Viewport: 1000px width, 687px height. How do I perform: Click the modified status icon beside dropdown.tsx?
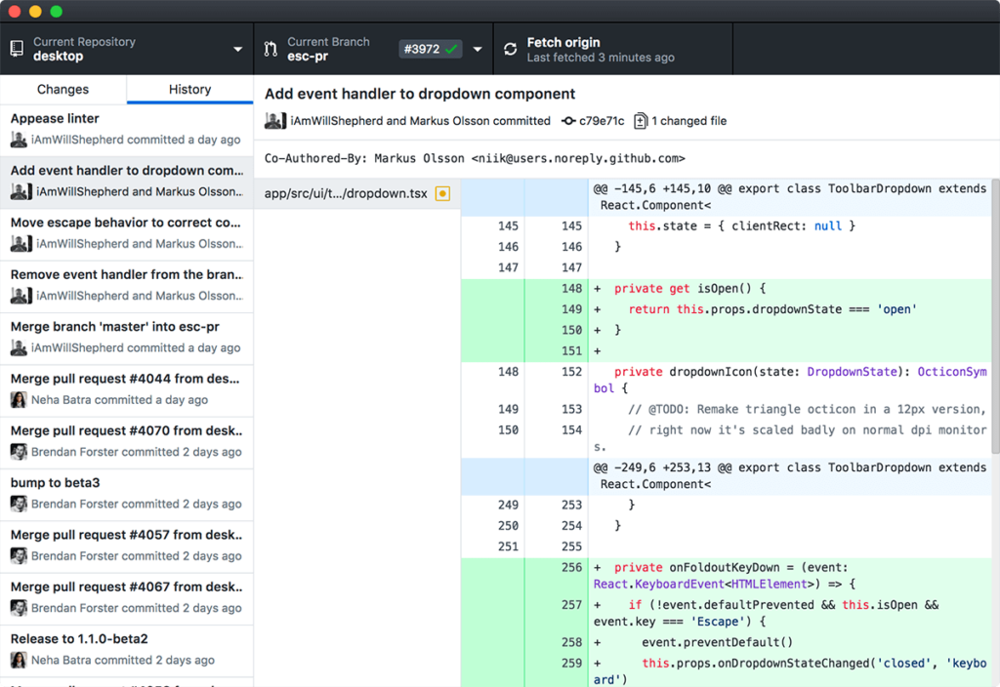[442, 194]
